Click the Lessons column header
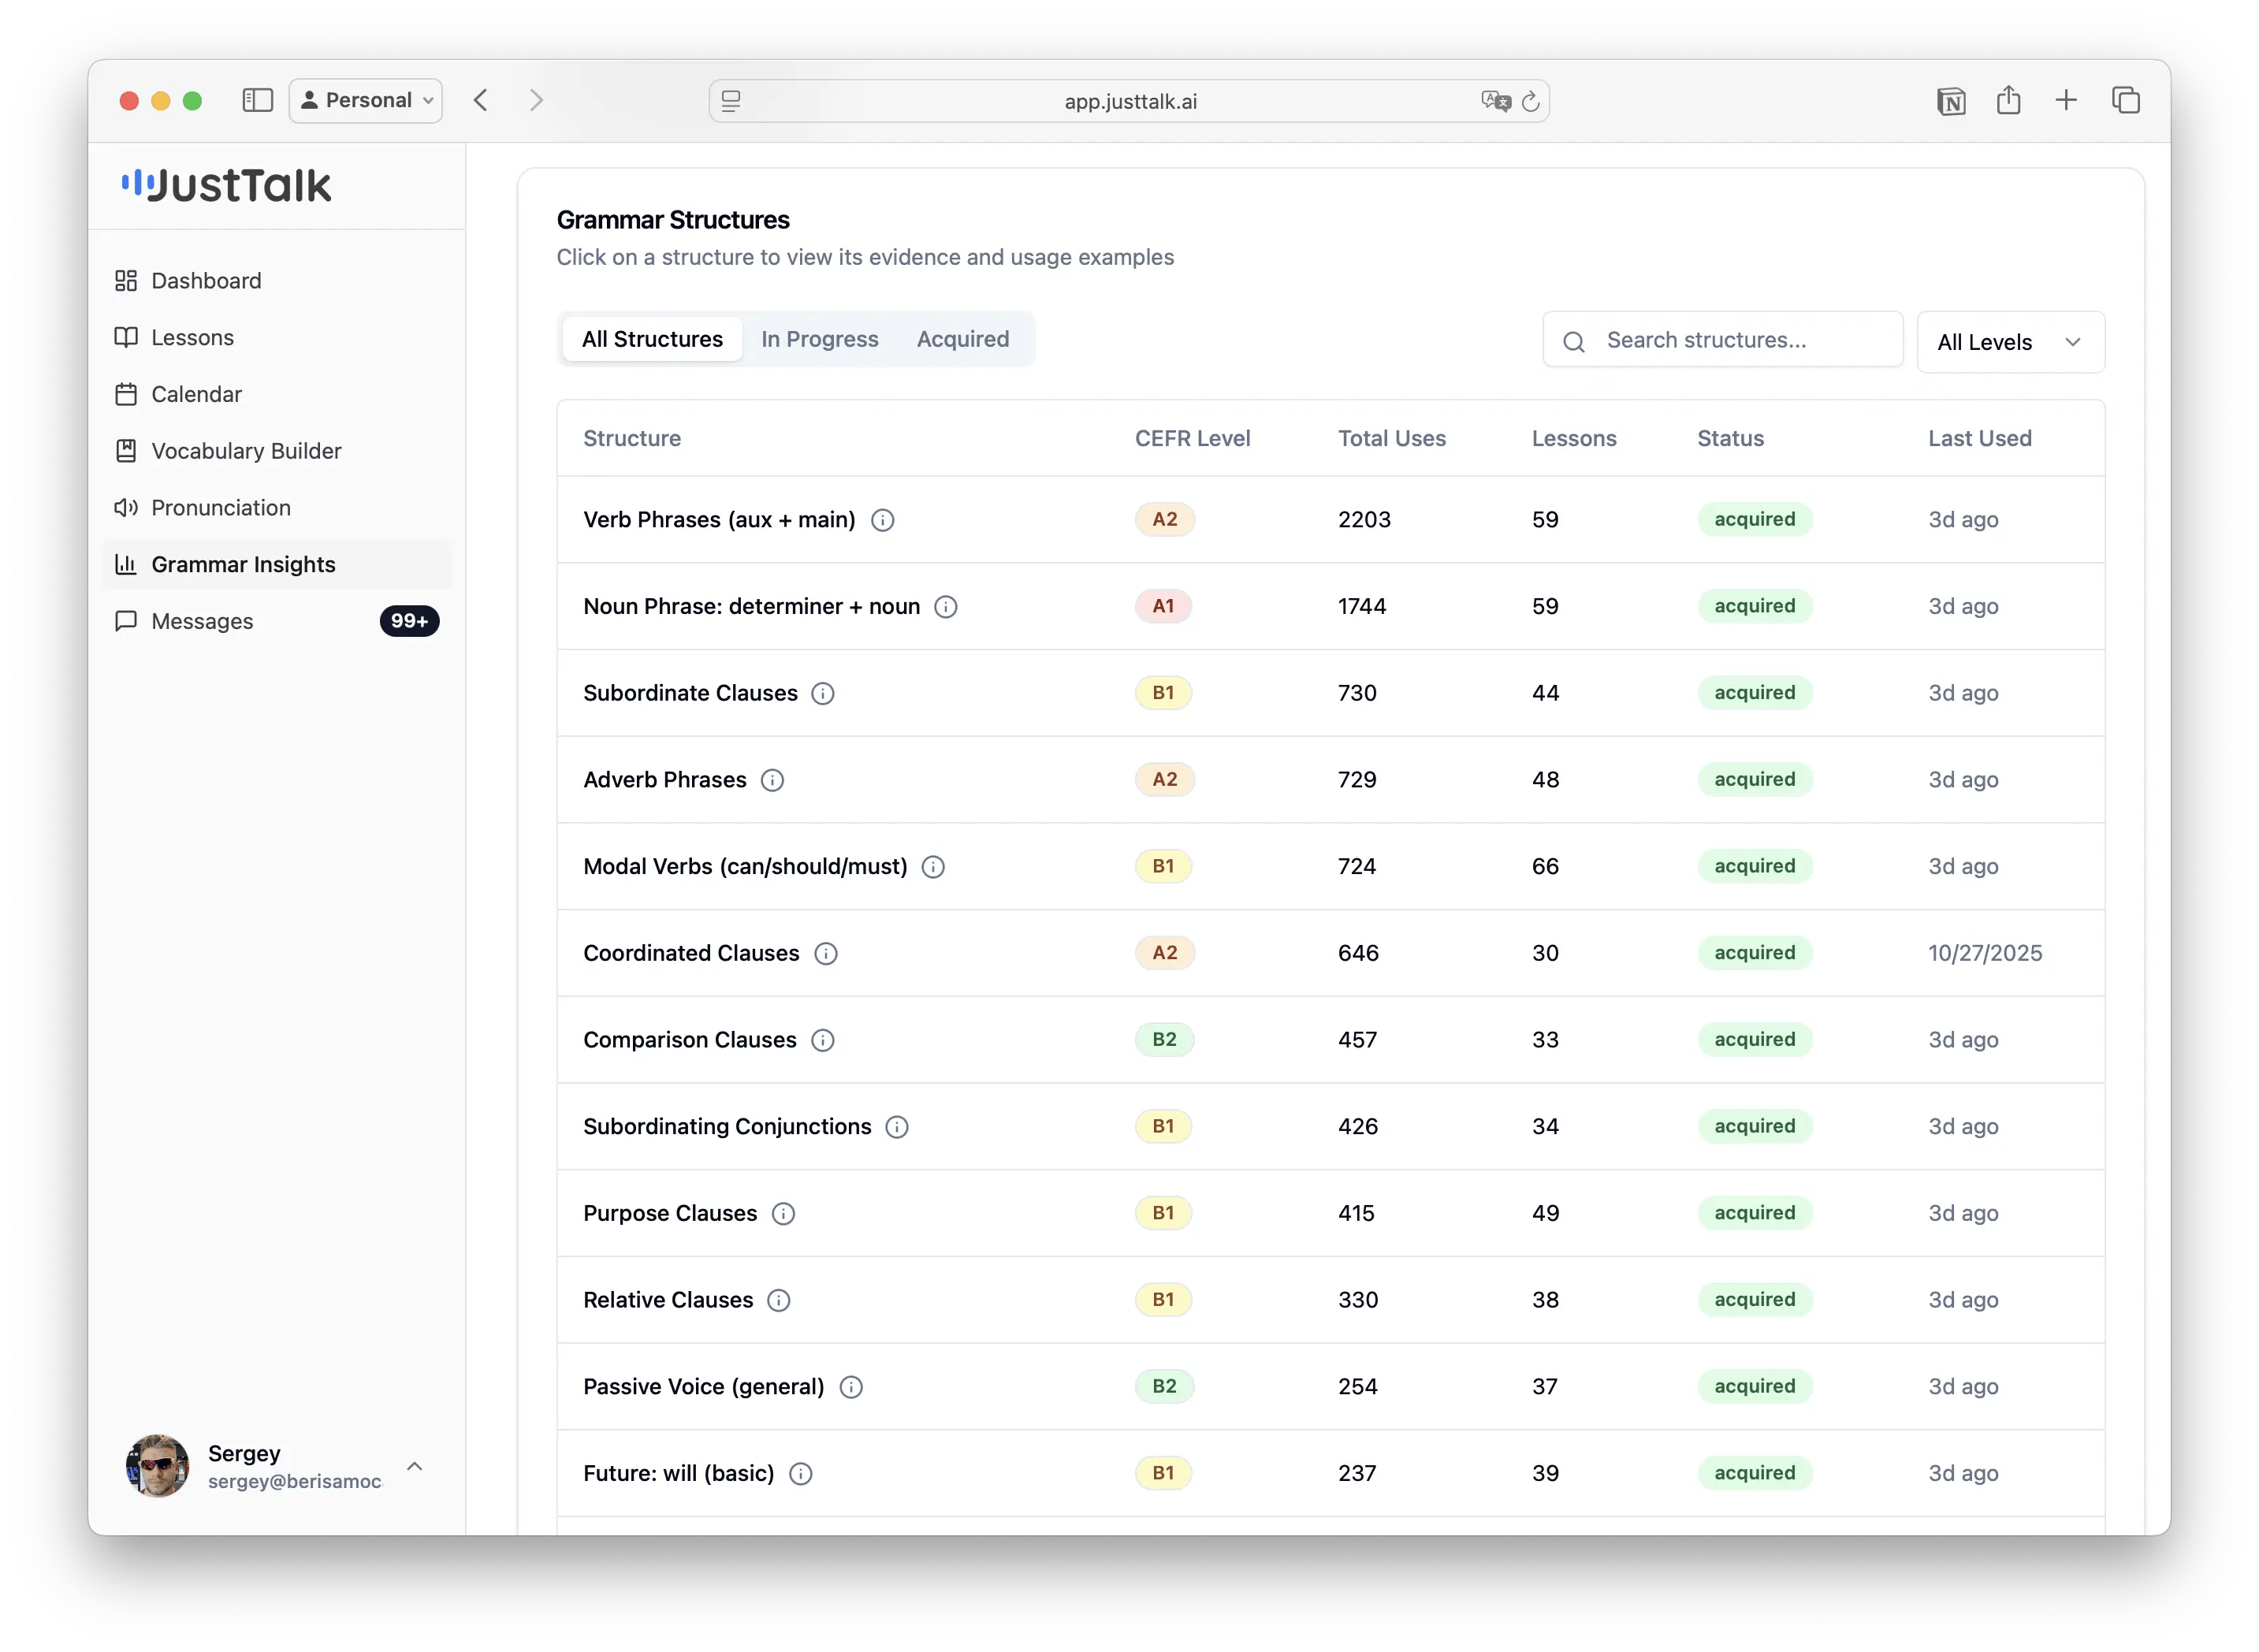2259x1652 pixels. click(1573, 438)
